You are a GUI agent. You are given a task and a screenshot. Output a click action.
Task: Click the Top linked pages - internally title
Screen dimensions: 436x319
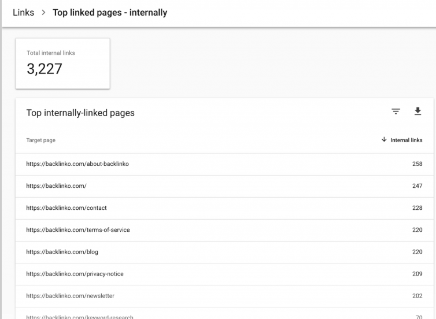110,13
